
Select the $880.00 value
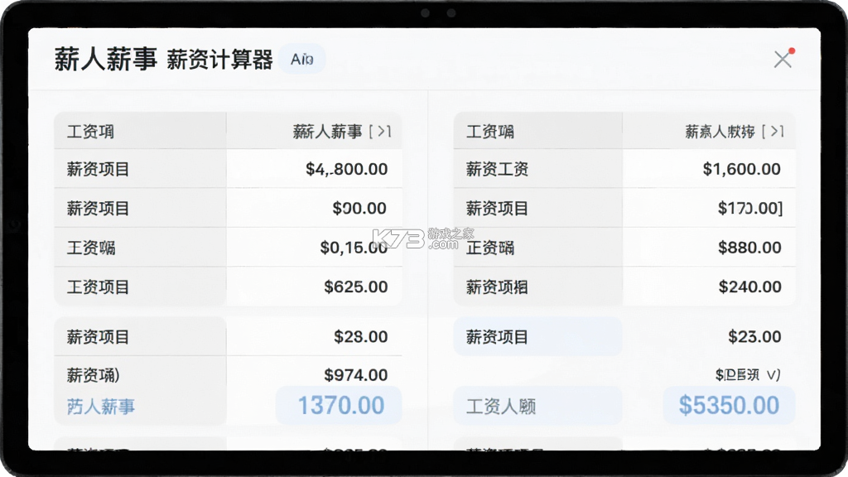pyautogui.click(x=749, y=248)
